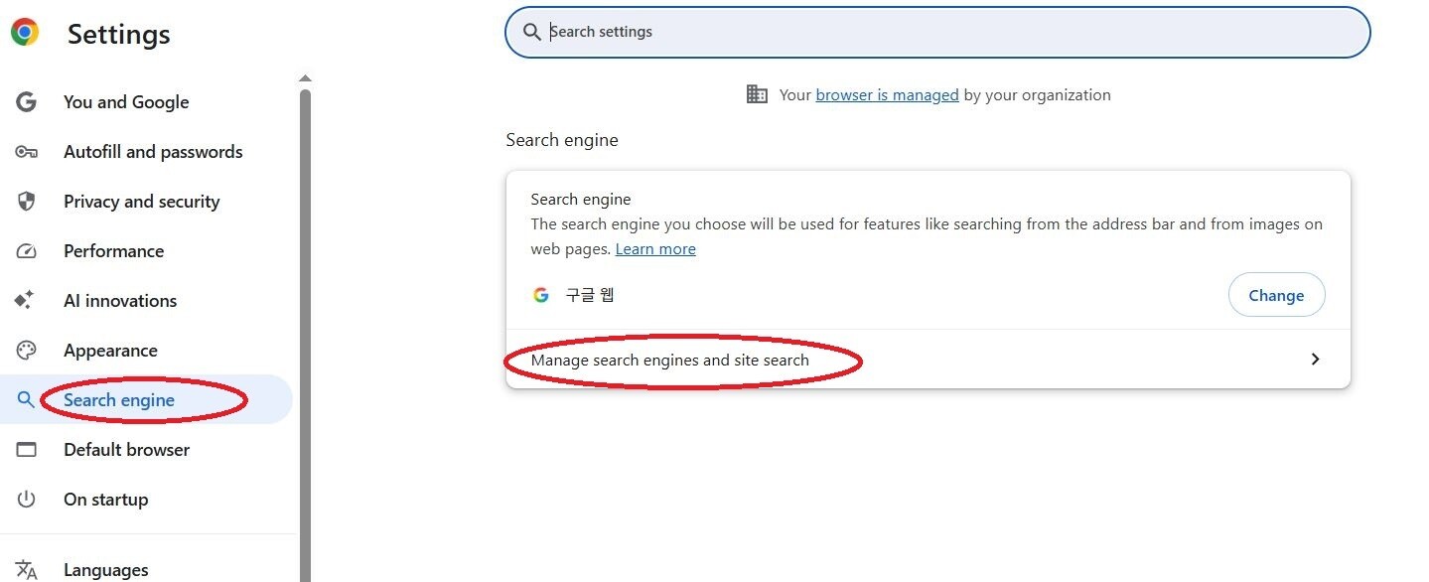Open the Learn more link
The height and width of the screenshot is (582, 1429).
pos(655,249)
